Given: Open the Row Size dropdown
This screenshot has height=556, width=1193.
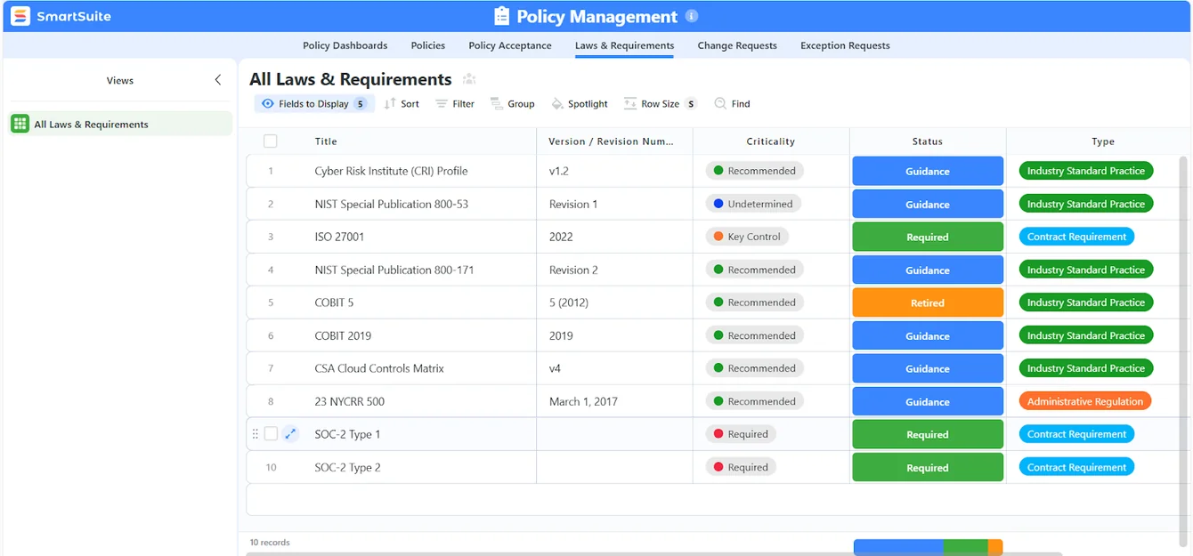Looking at the screenshot, I should pos(660,104).
